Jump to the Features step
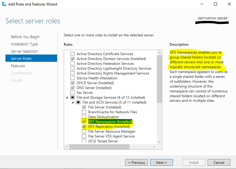Viewport: 236px width, 169px height. point(18,66)
